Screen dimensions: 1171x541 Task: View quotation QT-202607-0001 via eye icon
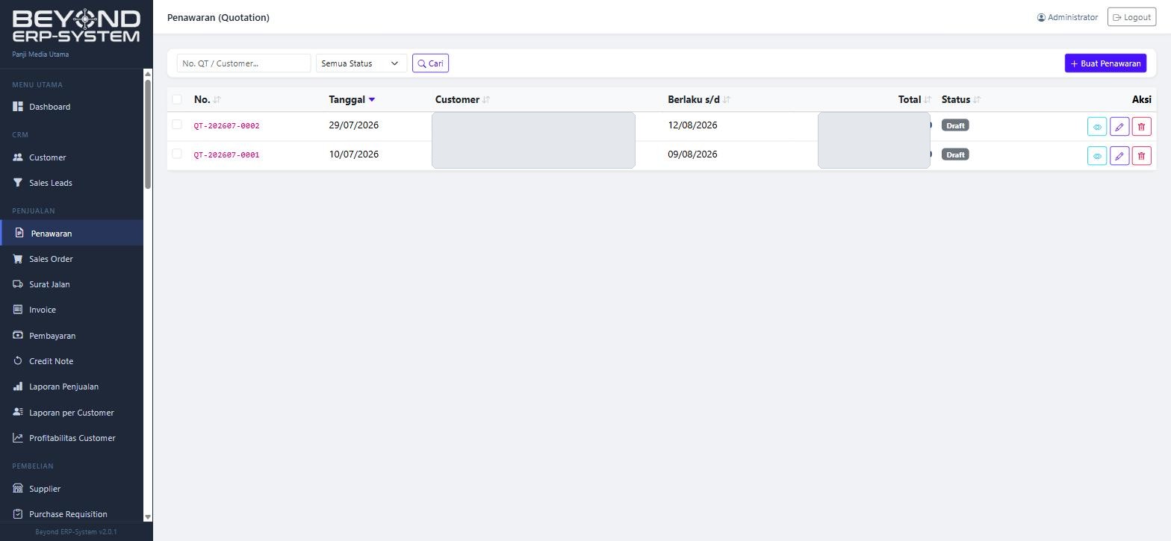click(1097, 156)
